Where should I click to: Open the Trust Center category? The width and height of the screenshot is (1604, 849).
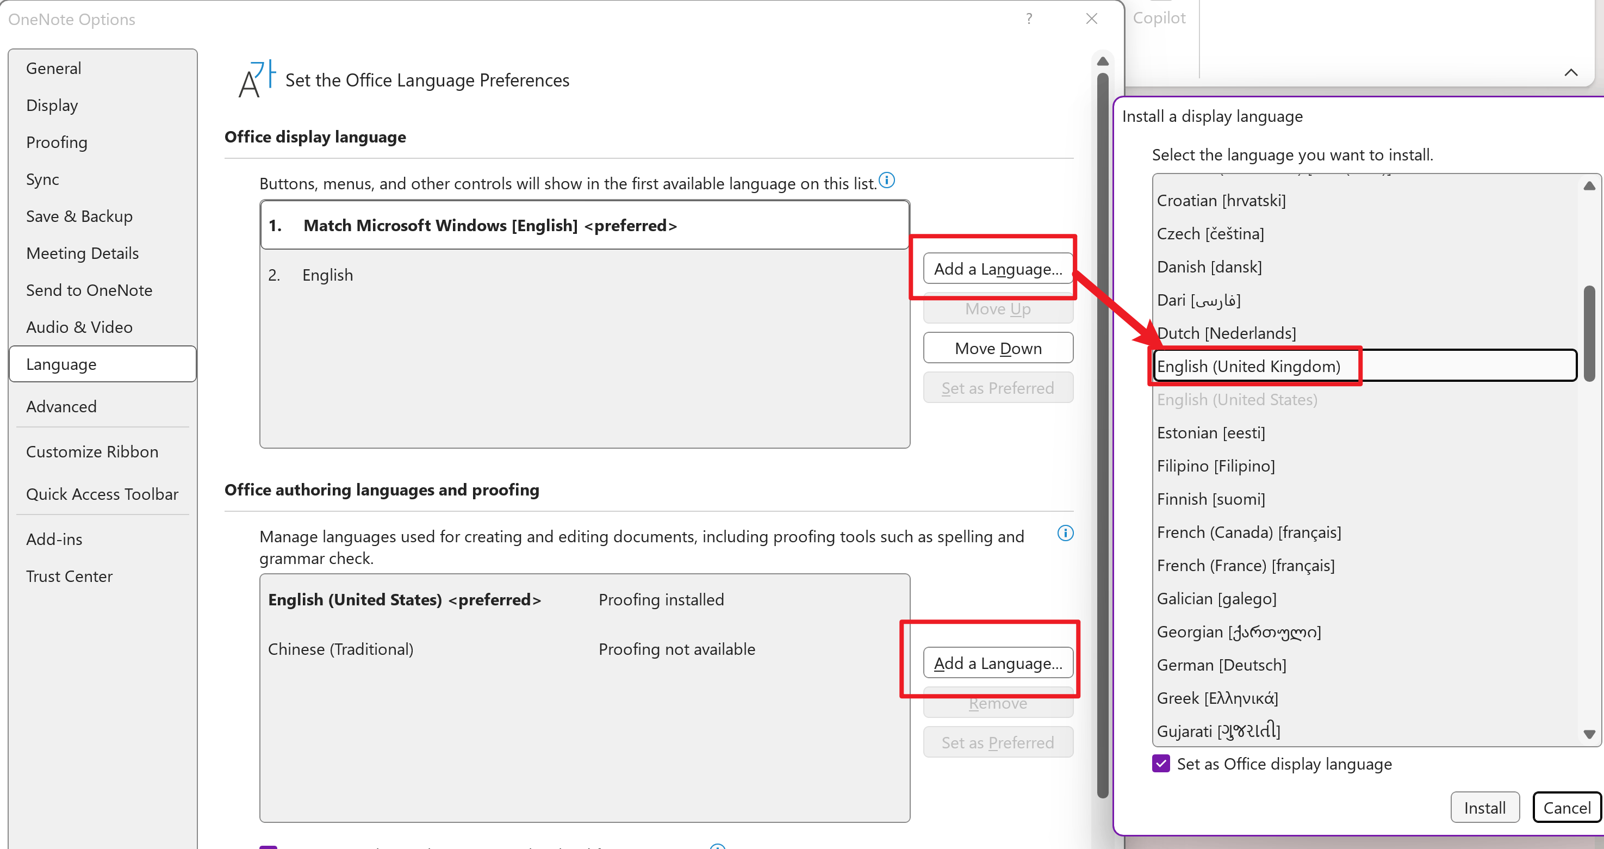point(103,576)
